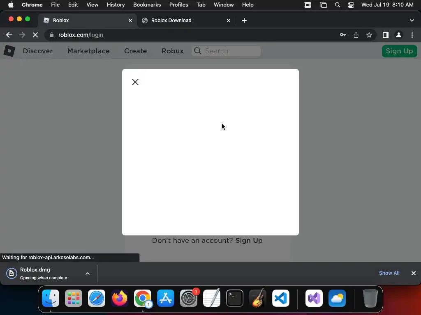Open the Bookmarks menu
Image resolution: width=421 pixels, height=315 pixels.
point(147,5)
